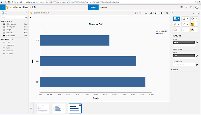Click the lightbulb suggestions icon

[x=194, y=13]
